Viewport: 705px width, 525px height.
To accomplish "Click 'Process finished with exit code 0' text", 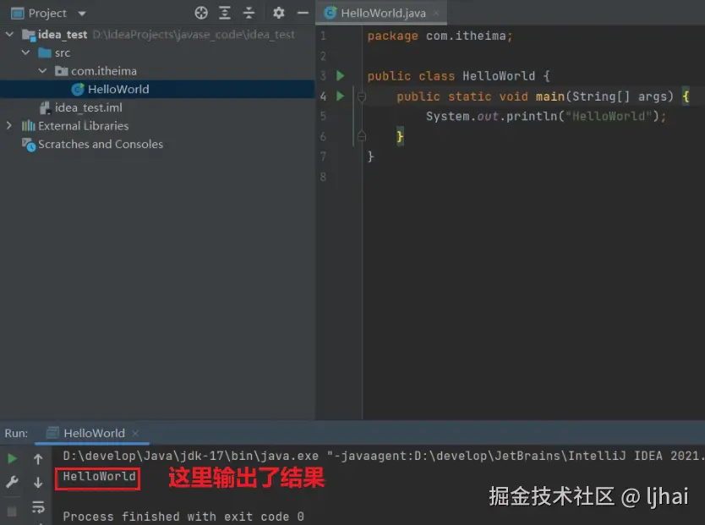I will pyautogui.click(x=183, y=517).
